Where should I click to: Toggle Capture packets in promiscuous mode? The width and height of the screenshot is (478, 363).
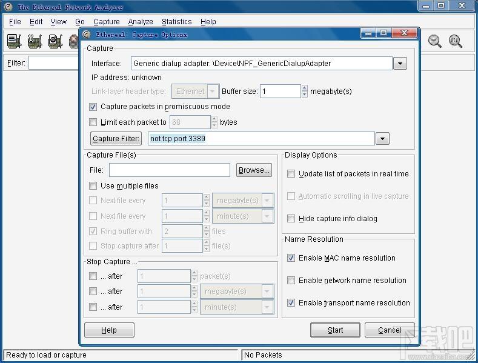tap(93, 107)
